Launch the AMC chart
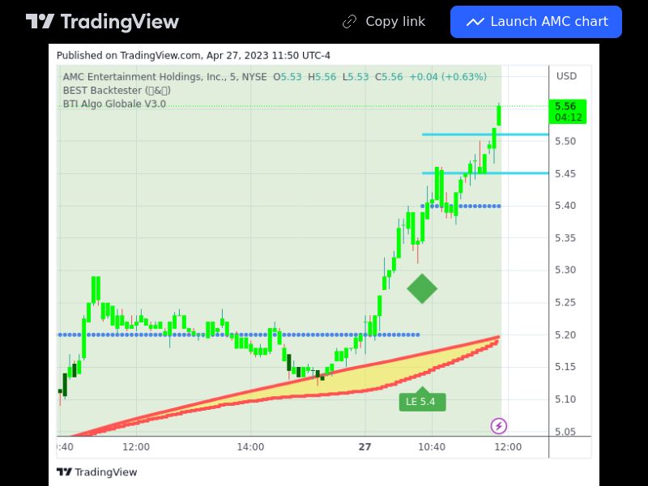This screenshot has height=486, width=648. (536, 22)
